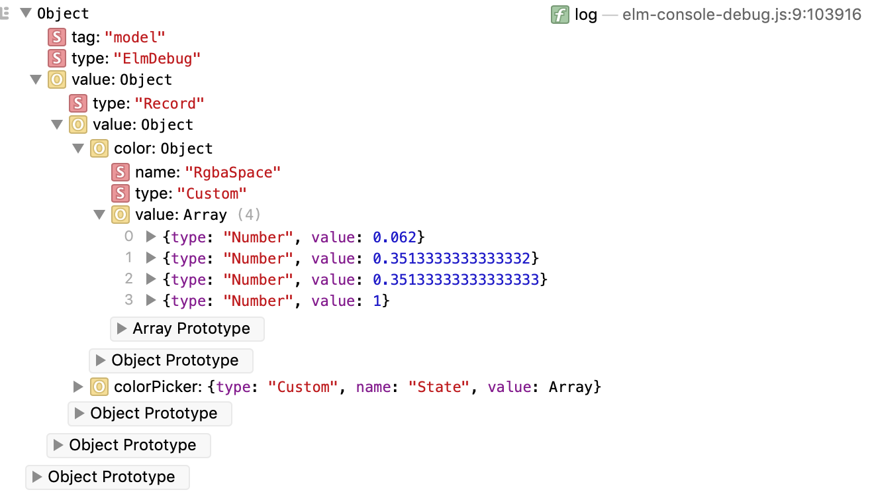Image resolution: width=870 pixels, height=494 pixels.
Task: Click the green f function badge beside log
Action: click(x=559, y=14)
